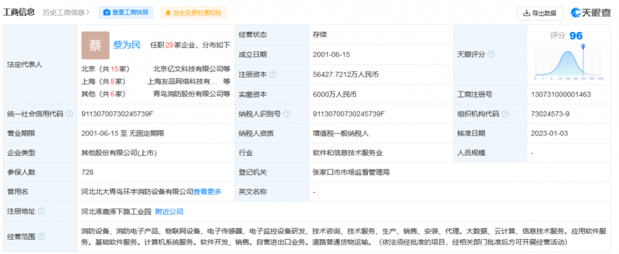Click help icon next to 天眼评分
619x254 pixels.
491,54
